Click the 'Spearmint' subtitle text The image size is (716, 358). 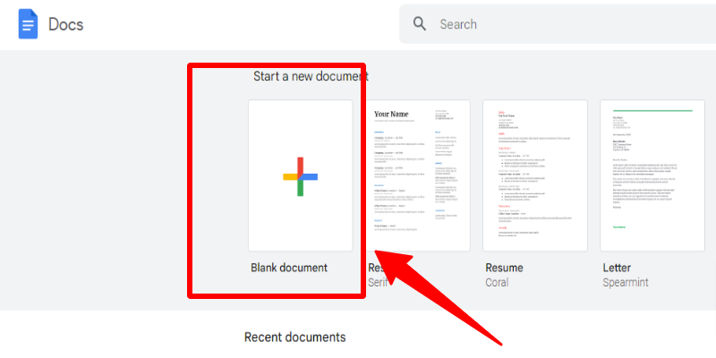click(x=626, y=283)
